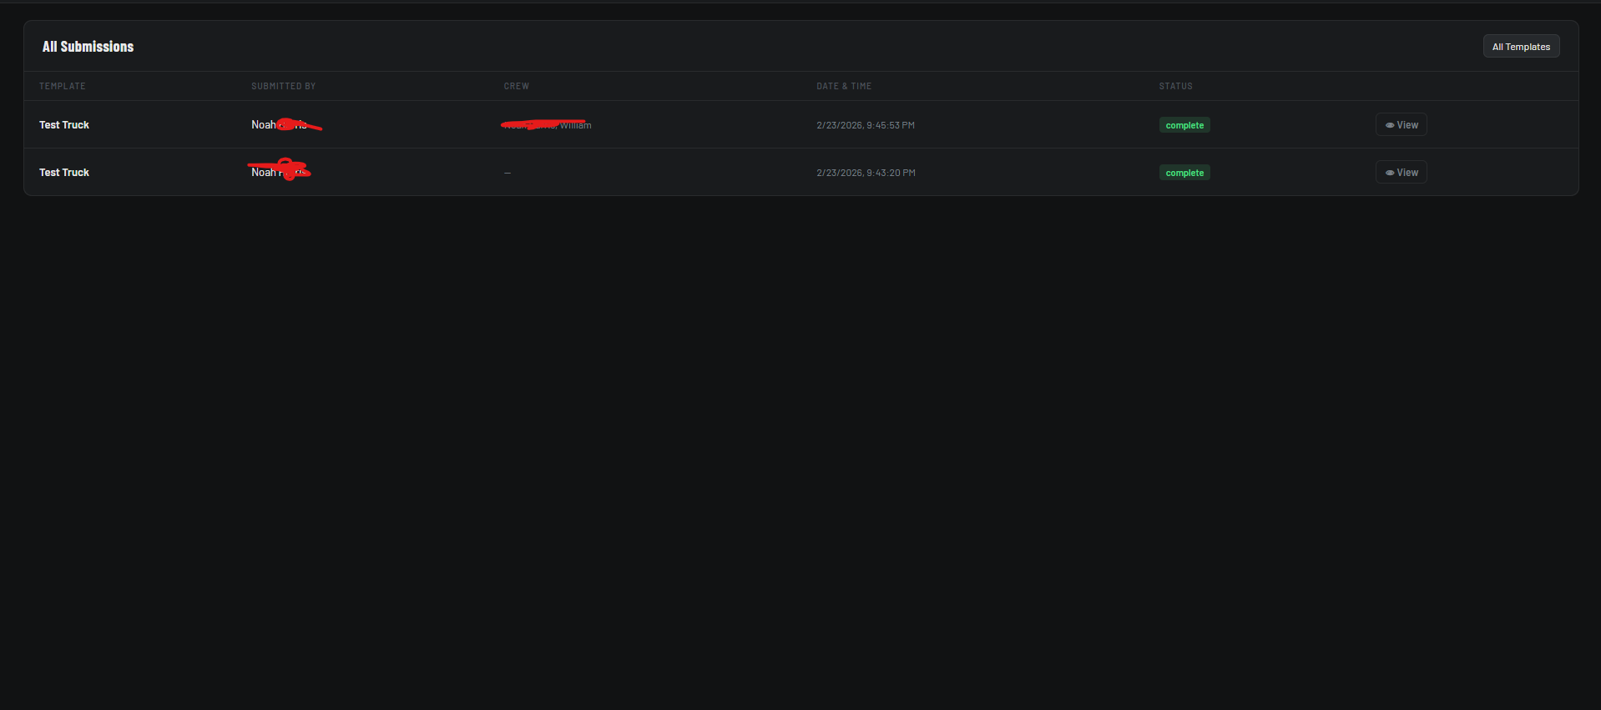Click complete status of 9:43:20 PM row
The image size is (1601, 710).
coord(1184,173)
